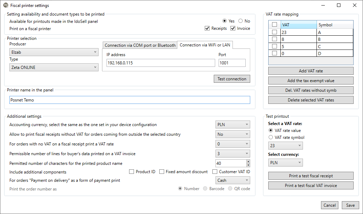Click Print a test fiscal receipt
Image resolution: width=363 pixels, height=214 pixels.
click(311, 176)
